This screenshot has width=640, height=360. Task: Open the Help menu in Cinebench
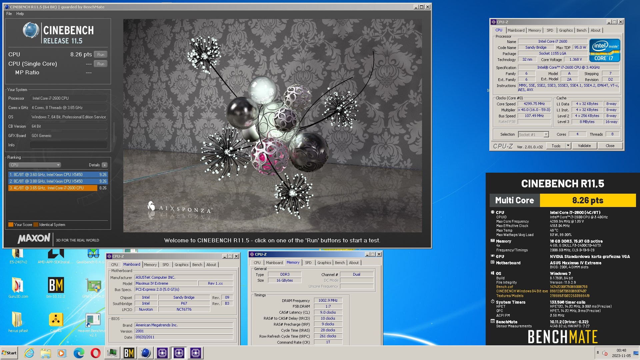pyautogui.click(x=20, y=14)
